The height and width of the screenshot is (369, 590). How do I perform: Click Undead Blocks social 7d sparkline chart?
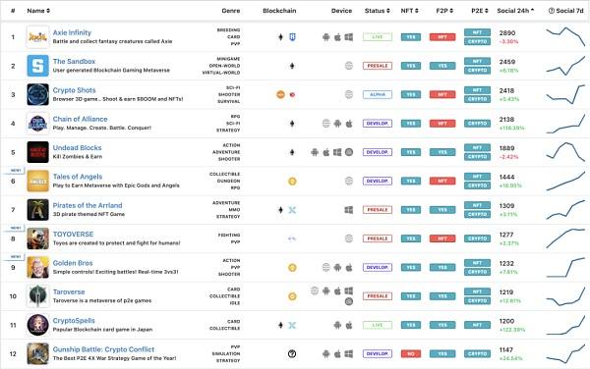(565, 152)
